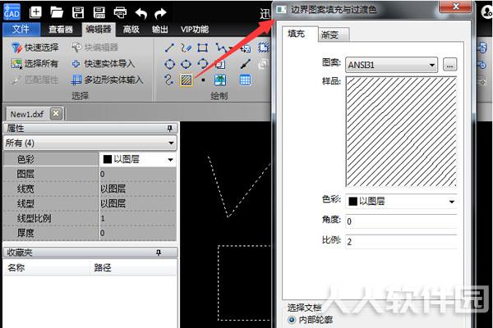Select the Point drawing tool
This screenshot has height=328, width=493.
(x=203, y=80)
